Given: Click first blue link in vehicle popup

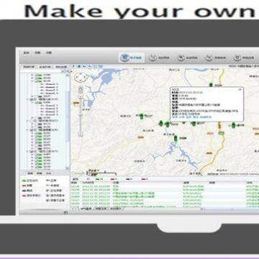Looking at the screenshot, I should [175, 117].
